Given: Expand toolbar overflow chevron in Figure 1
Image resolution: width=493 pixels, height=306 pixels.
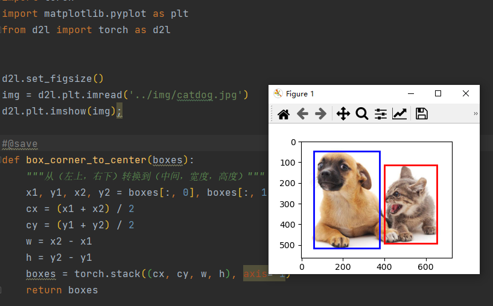Looking at the screenshot, I should (x=476, y=114).
